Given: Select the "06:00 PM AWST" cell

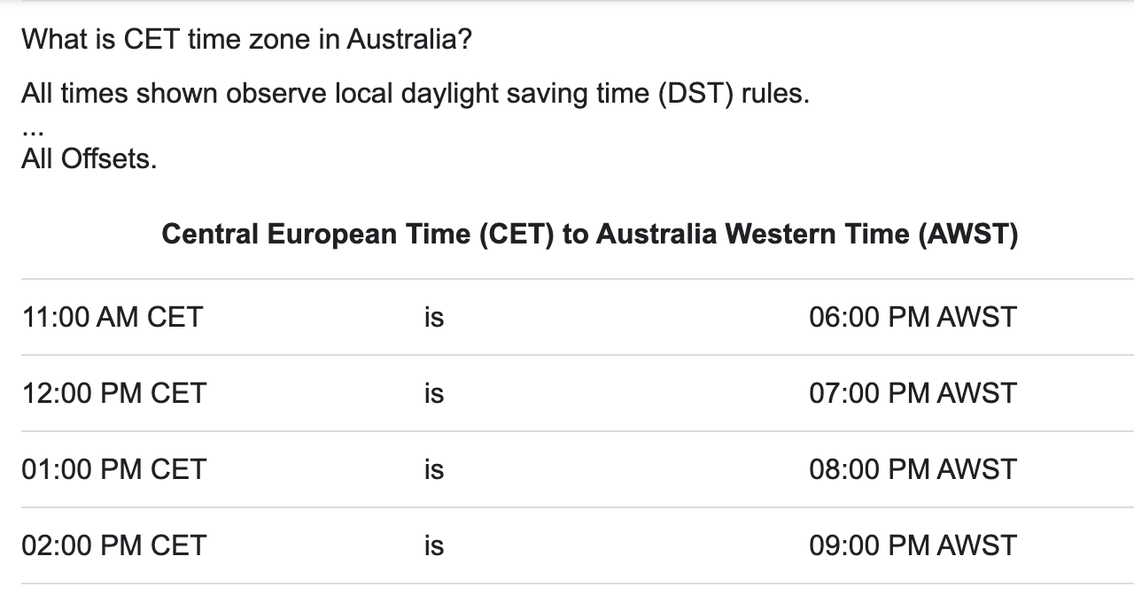Looking at the screenshot, I should [x=913, y=317].
